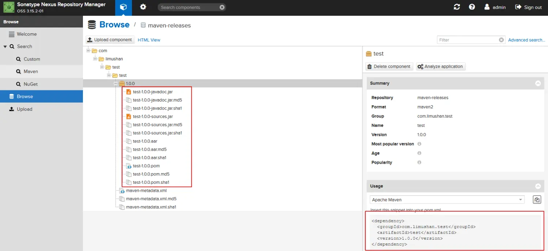Collapse the Usage panel
The width and height of the screenshot is (548, 251).
538,186
